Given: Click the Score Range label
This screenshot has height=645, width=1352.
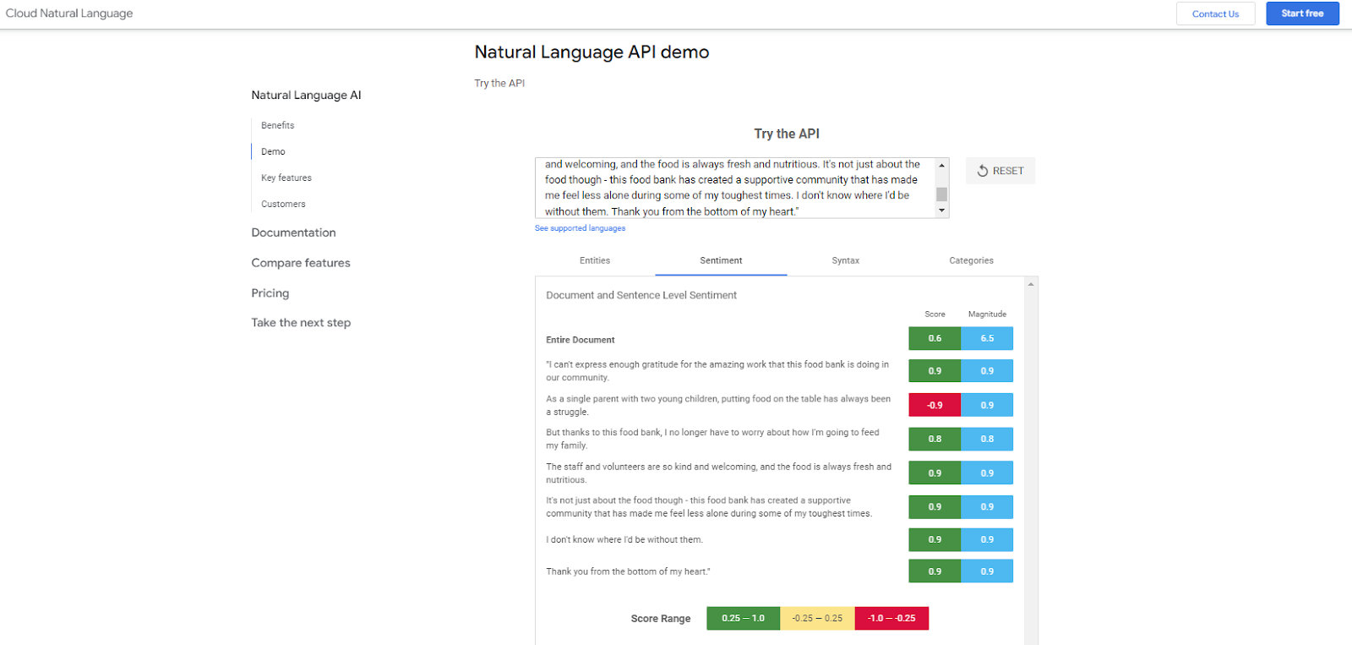Looking at the screenshot, I should pos(661,619).
